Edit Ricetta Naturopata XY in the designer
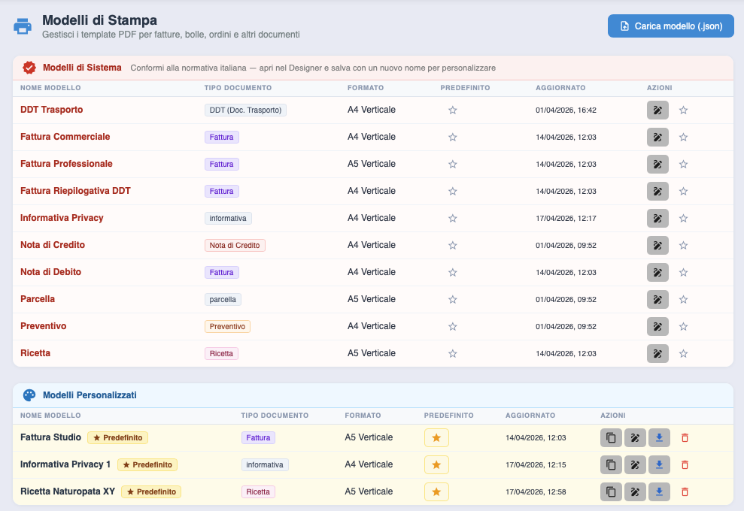The width and height of the screenshot is (744, 511). point(635,492)
